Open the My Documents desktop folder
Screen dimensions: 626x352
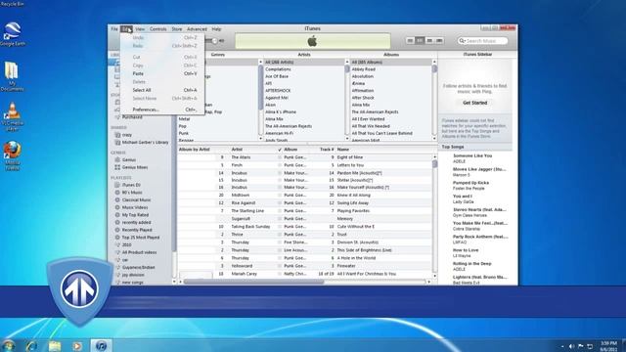[x=12, y=76]
